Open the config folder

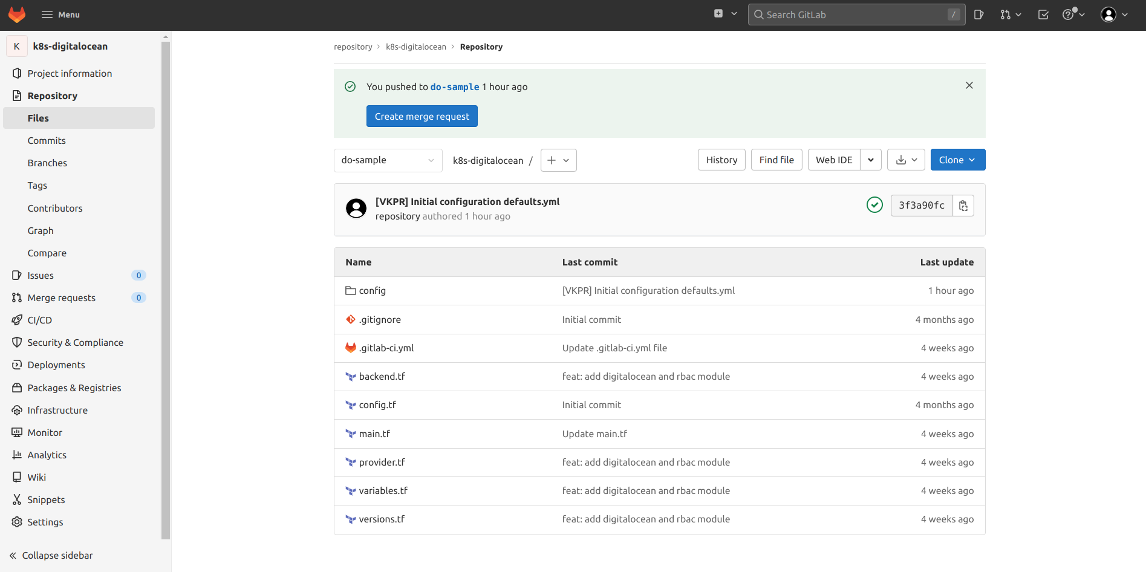click(x=372, y=290)
